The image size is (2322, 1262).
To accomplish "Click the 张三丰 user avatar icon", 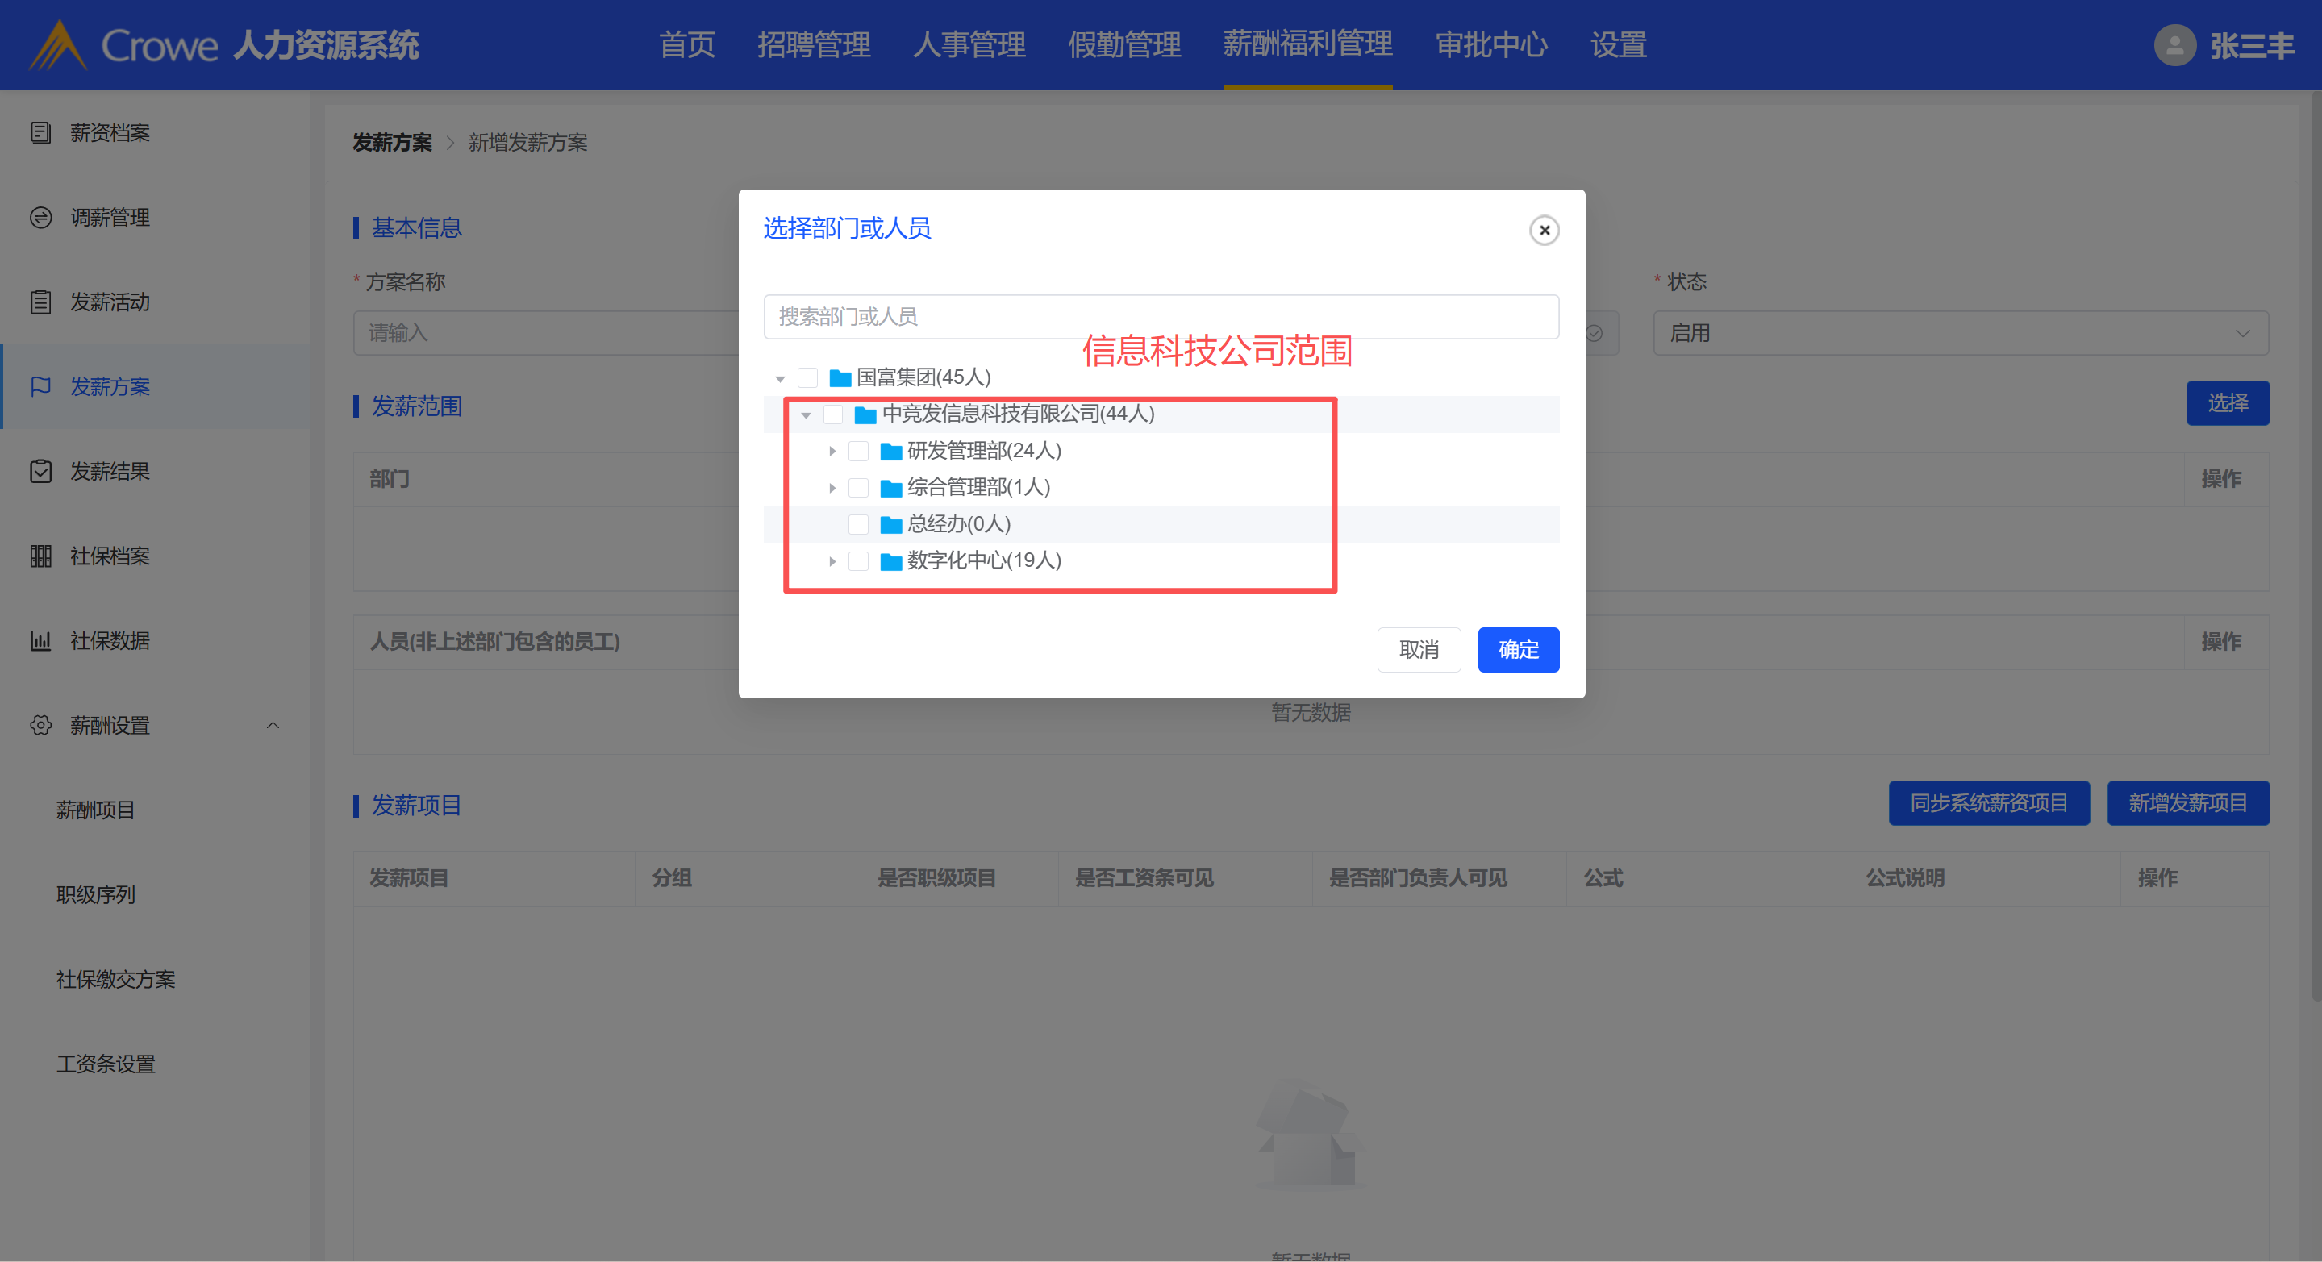I will click(x=2174, y=45).
